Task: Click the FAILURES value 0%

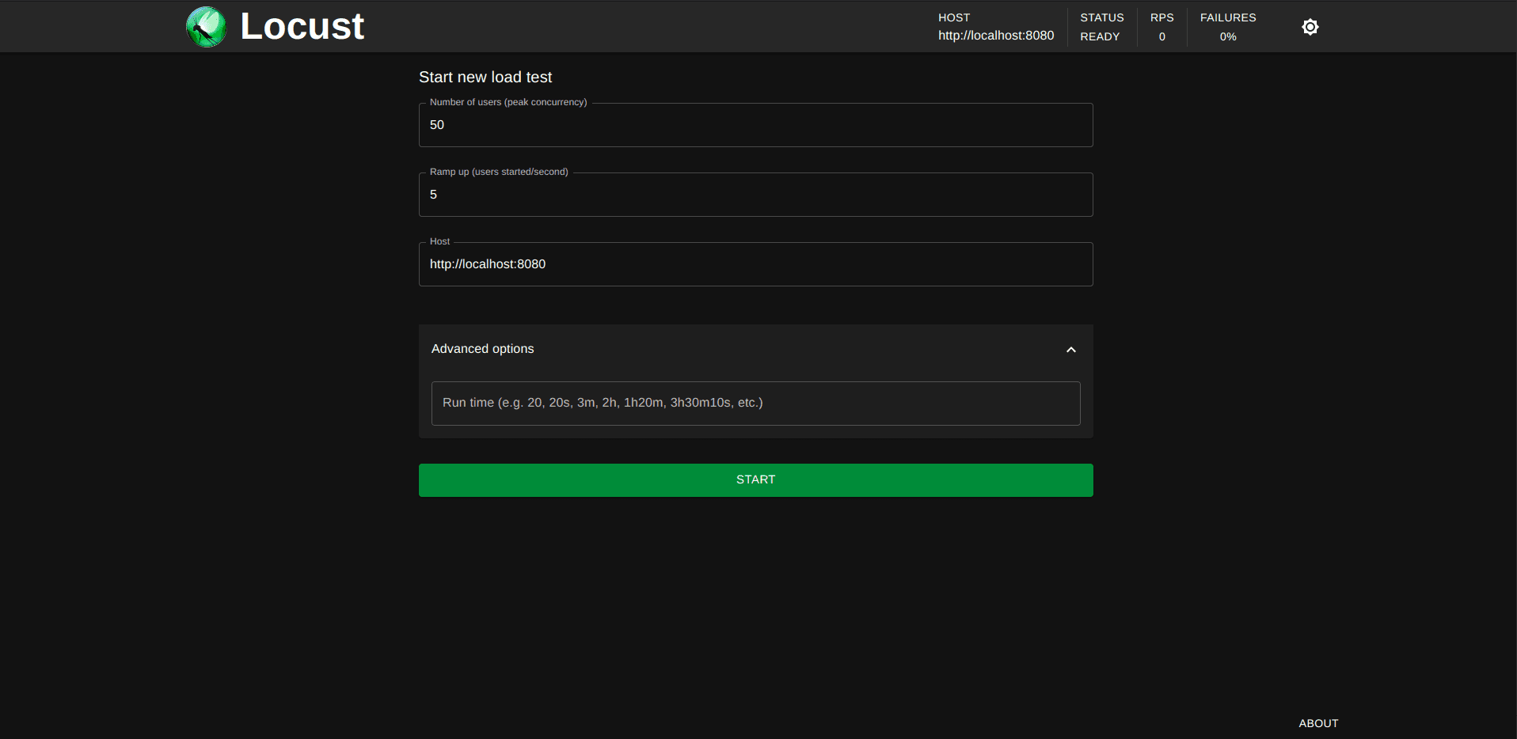Action: [1228, 36]
